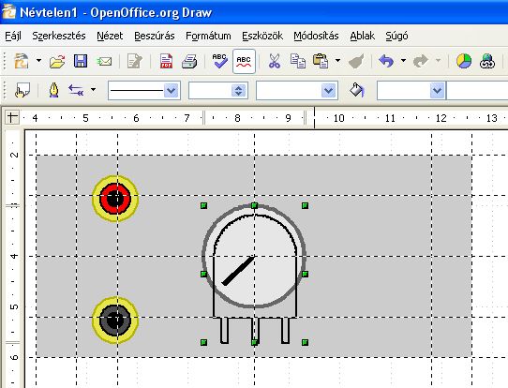
Task: Open the Paste options dropdown arrow
Action: 337,61
